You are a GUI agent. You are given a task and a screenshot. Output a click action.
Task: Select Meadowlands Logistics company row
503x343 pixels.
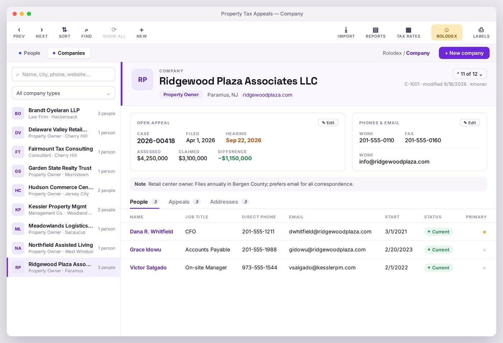[64, 229]
